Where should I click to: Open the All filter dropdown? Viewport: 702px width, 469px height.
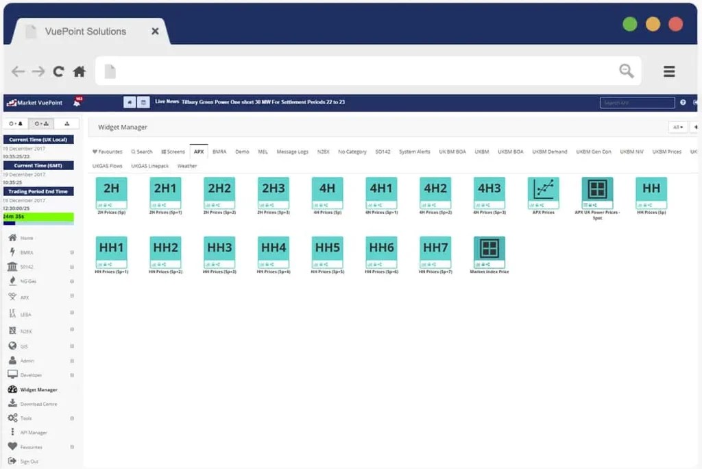pos(676,127)
